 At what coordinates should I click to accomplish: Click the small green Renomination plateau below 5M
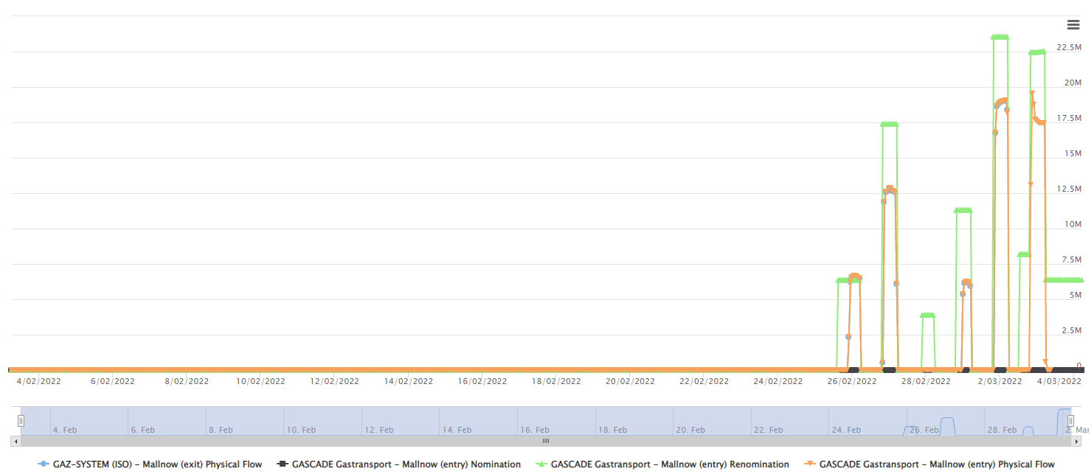(928, 316)
